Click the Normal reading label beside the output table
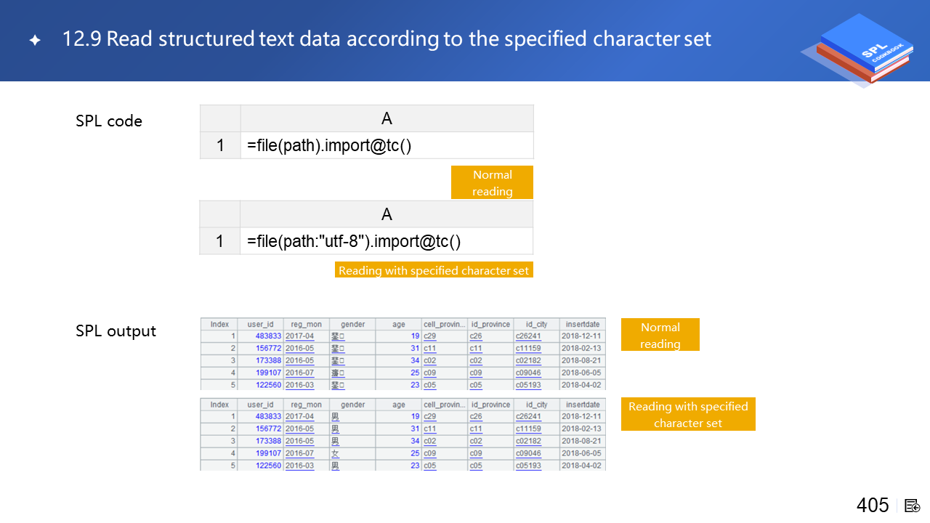Screen dimensions: 930x523 pos(660,335)
